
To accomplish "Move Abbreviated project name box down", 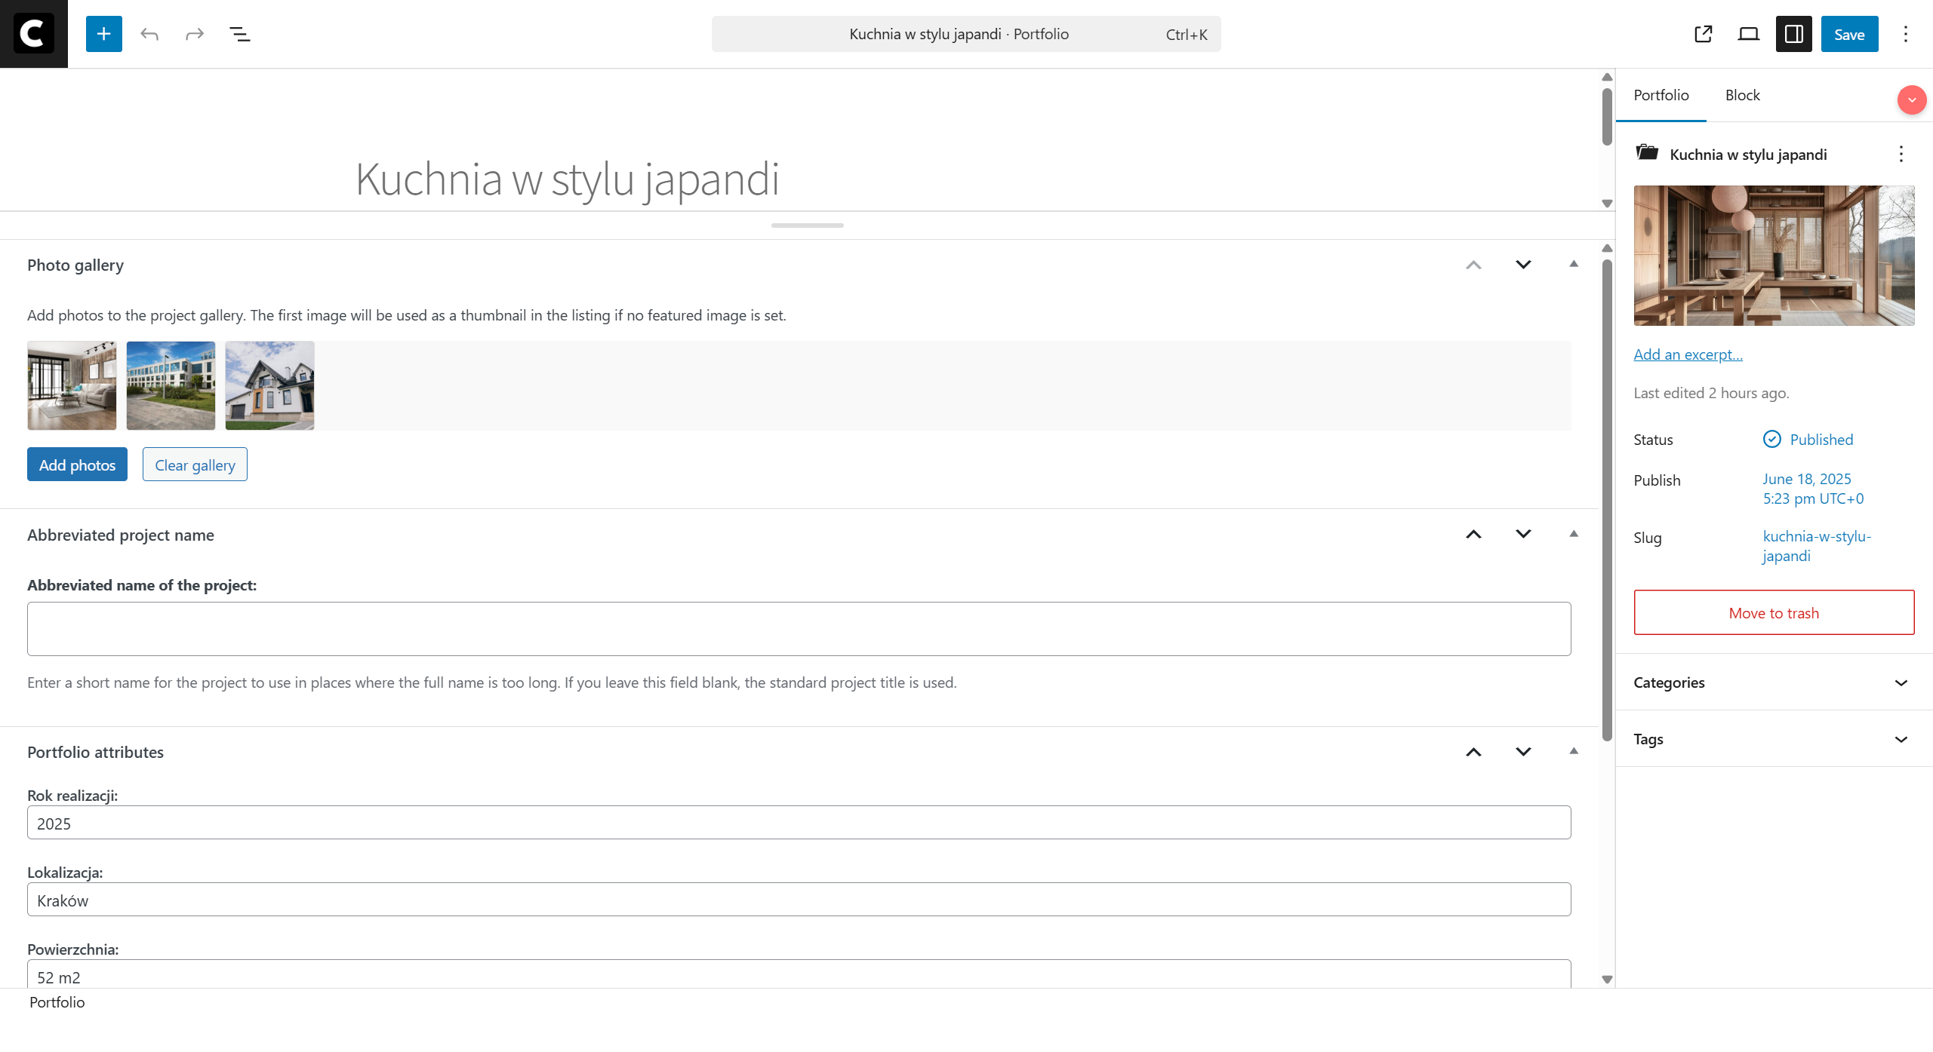I will point(1523,534).
